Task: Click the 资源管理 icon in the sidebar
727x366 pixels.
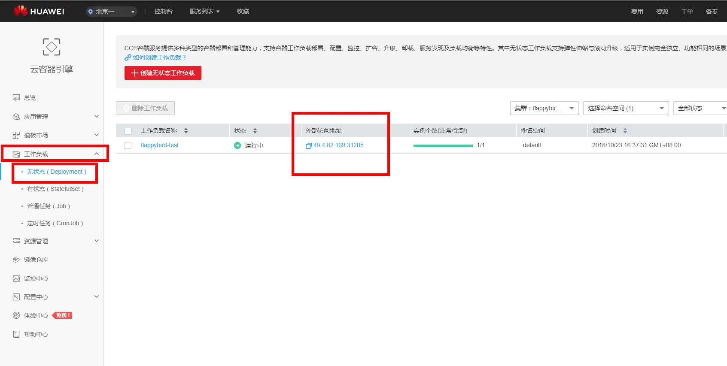Action: click(x=16, y=241)
